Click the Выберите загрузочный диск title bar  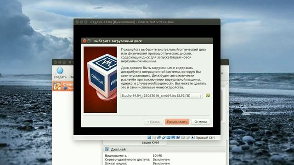tap(147, 41)
